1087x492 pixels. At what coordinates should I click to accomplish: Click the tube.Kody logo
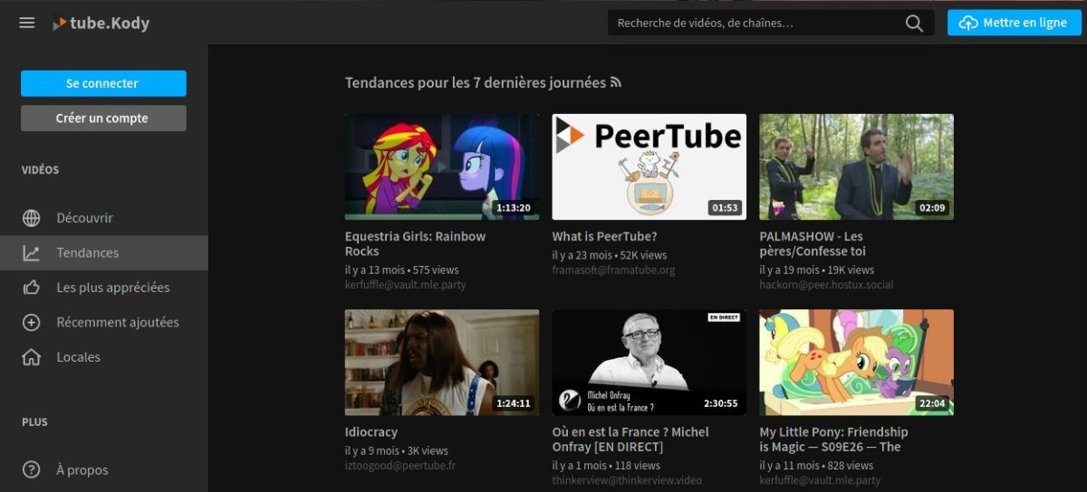tap(101, 23)
